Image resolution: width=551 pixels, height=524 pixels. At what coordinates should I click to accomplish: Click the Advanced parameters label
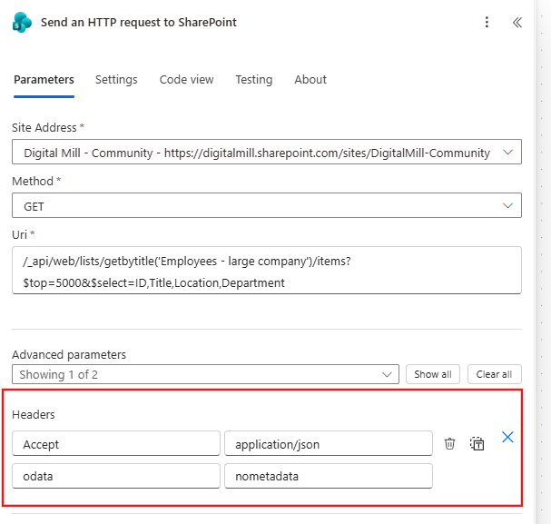point(69,355)
